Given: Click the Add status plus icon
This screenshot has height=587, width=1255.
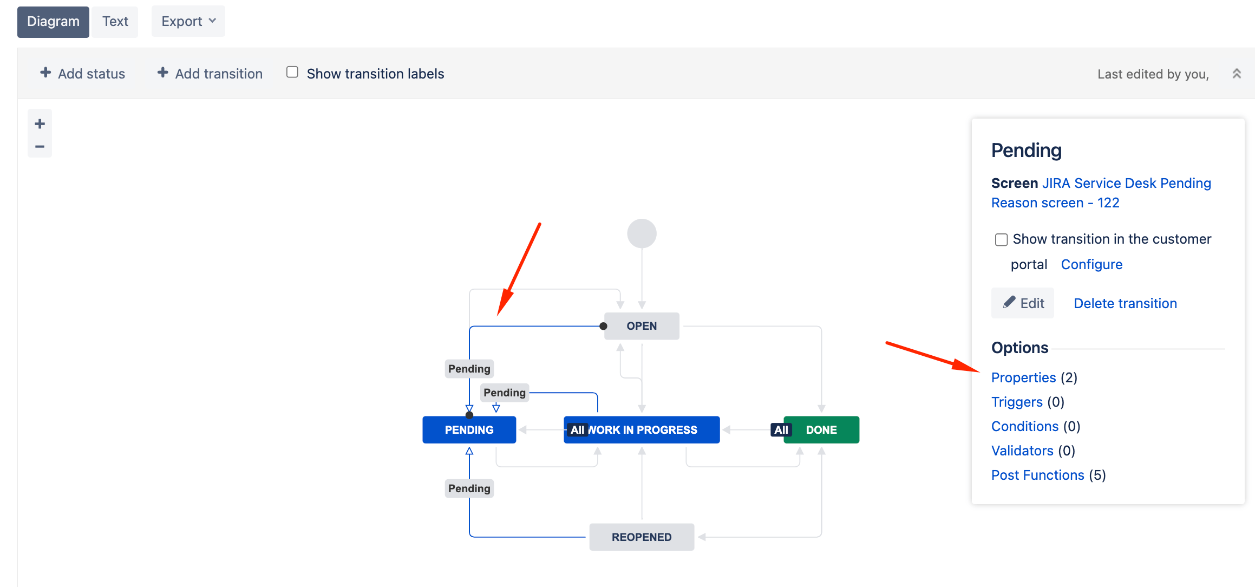Looking at the screenshot, I should tap(45, 73).
